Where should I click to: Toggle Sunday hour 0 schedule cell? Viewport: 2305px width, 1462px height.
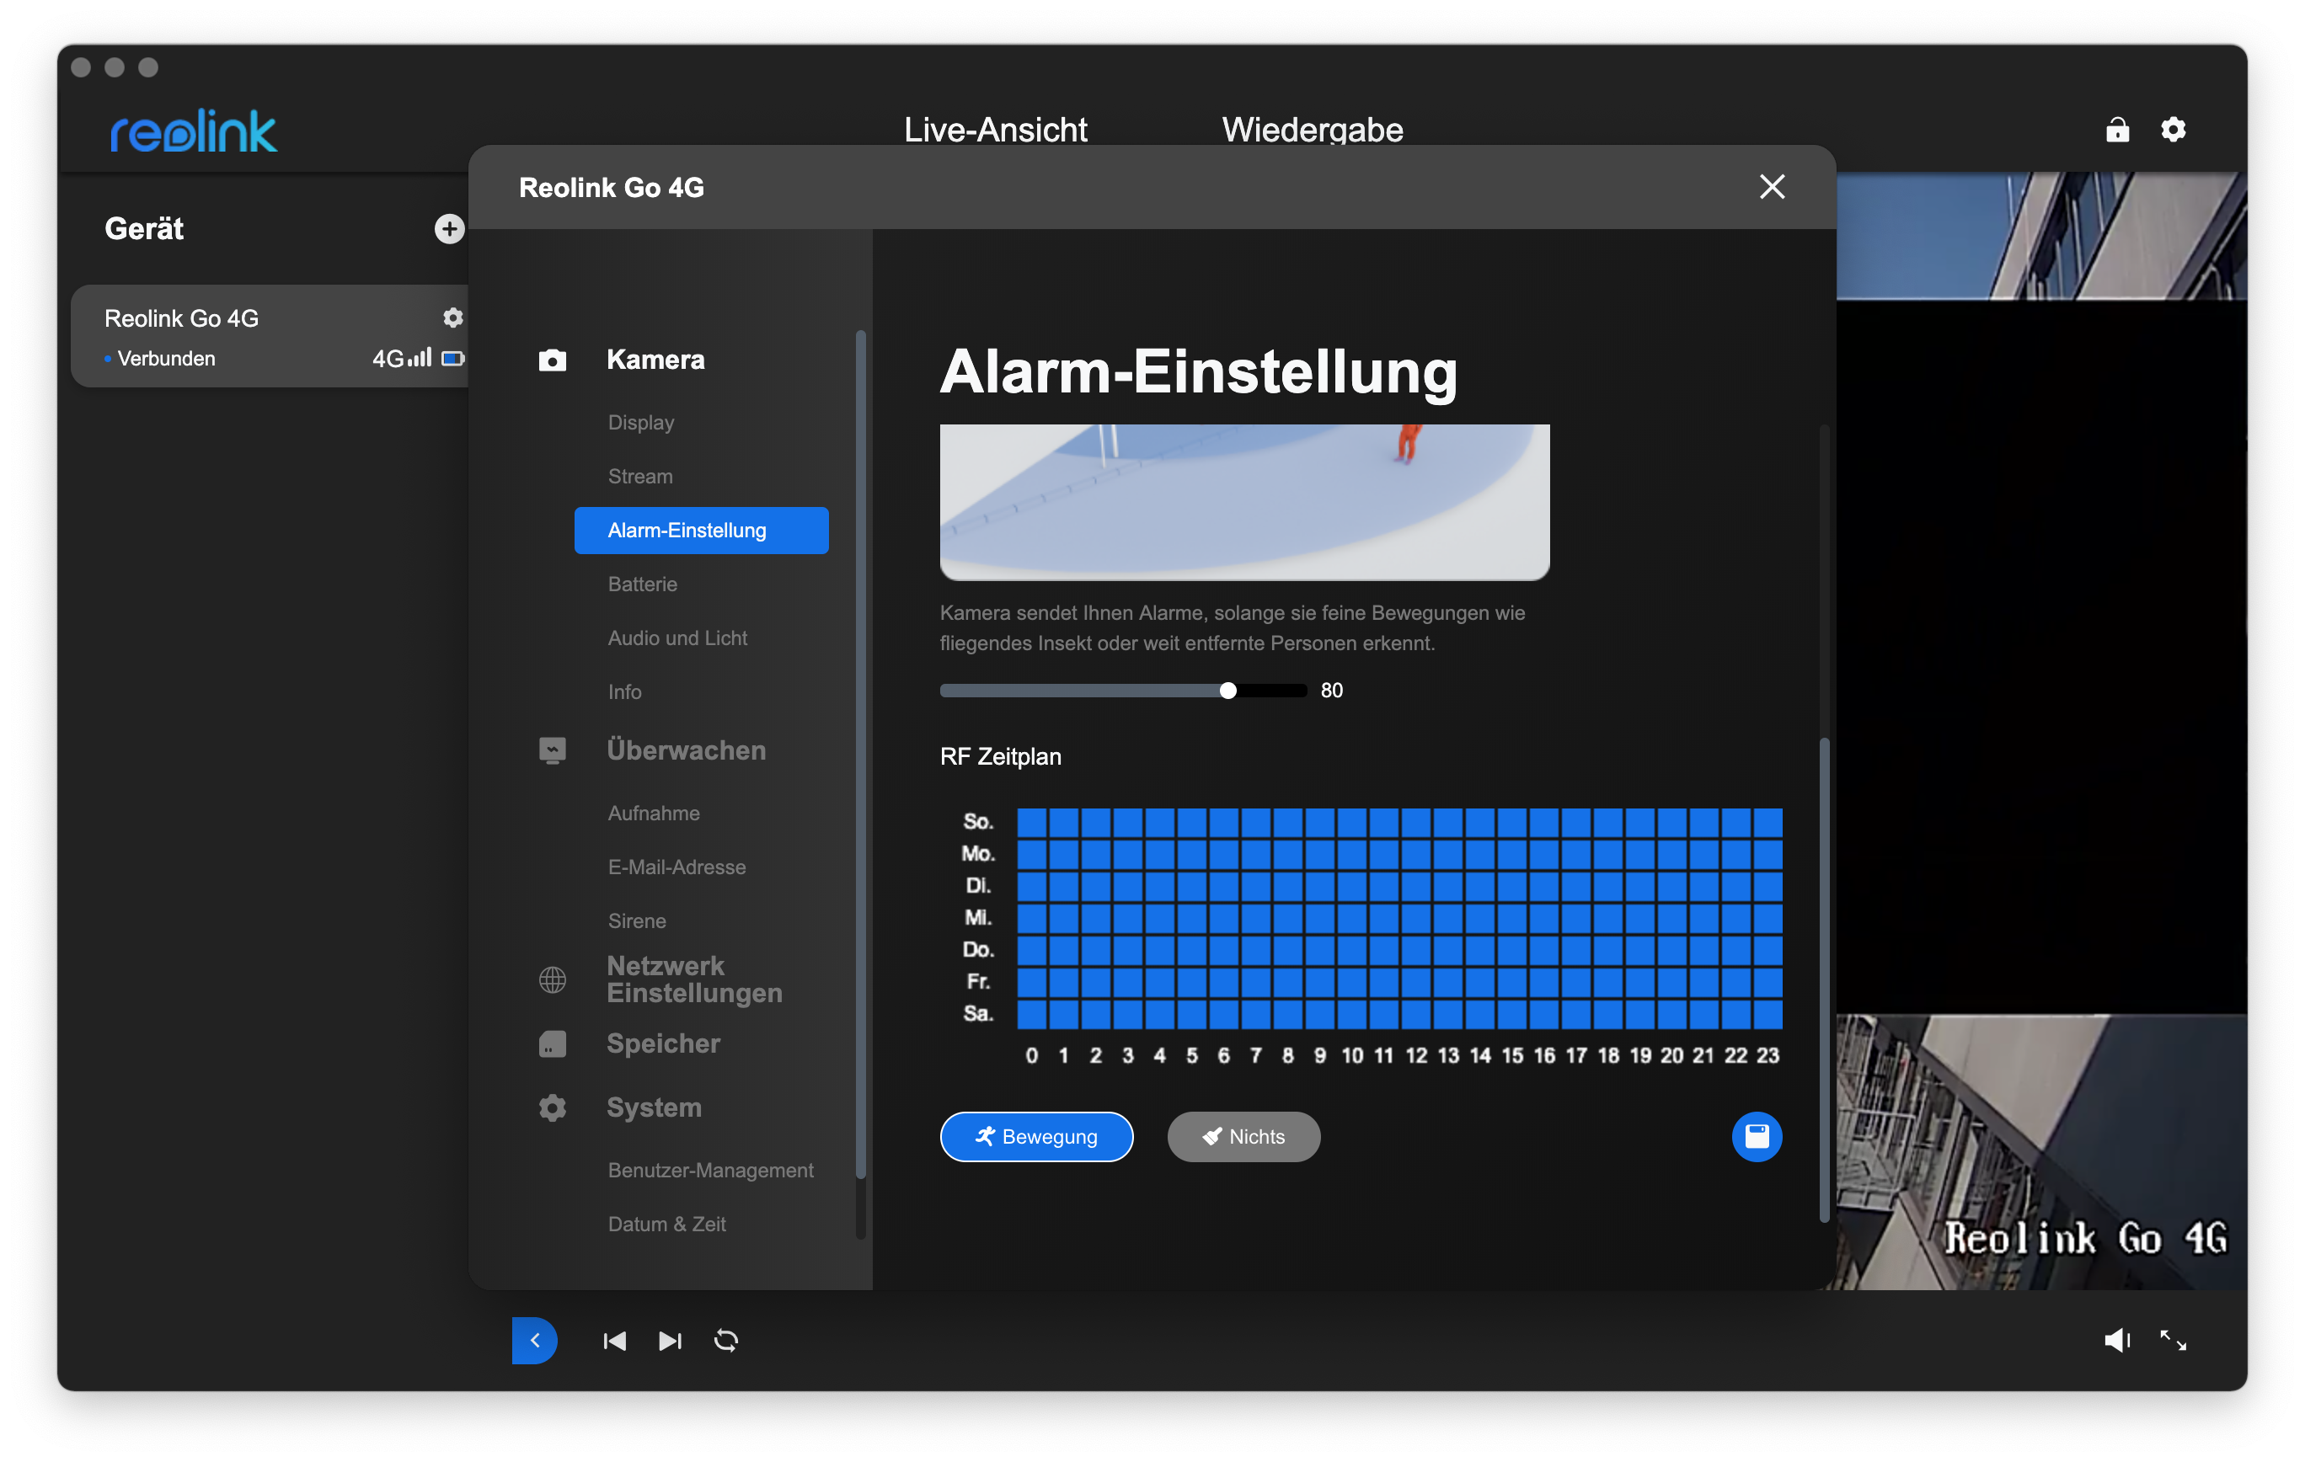pos(1031,822)
